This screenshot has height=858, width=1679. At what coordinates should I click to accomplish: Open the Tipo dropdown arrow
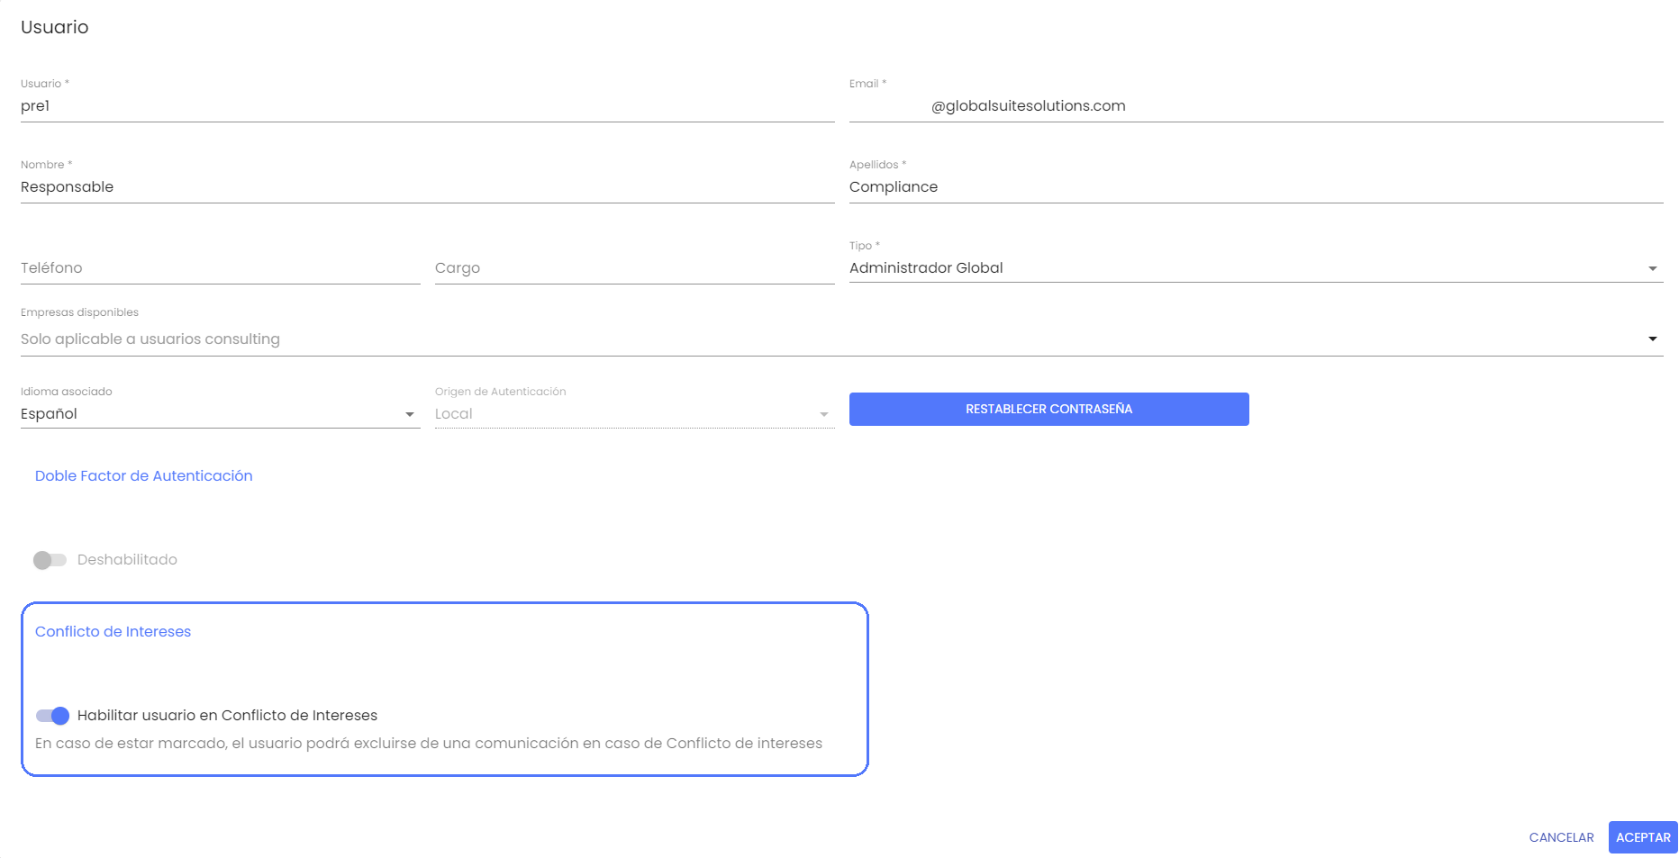pyautogui.click(x=1652, y=268)
